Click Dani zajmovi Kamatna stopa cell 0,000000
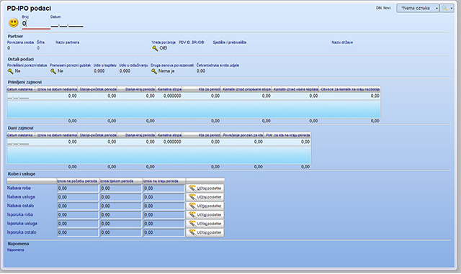 169,142
